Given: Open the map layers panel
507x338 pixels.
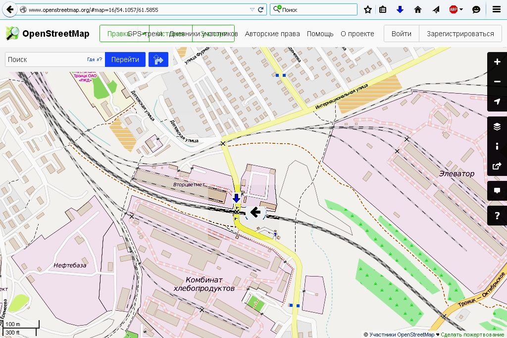Looking at the screenshot, I should click(x=497, y=127).
